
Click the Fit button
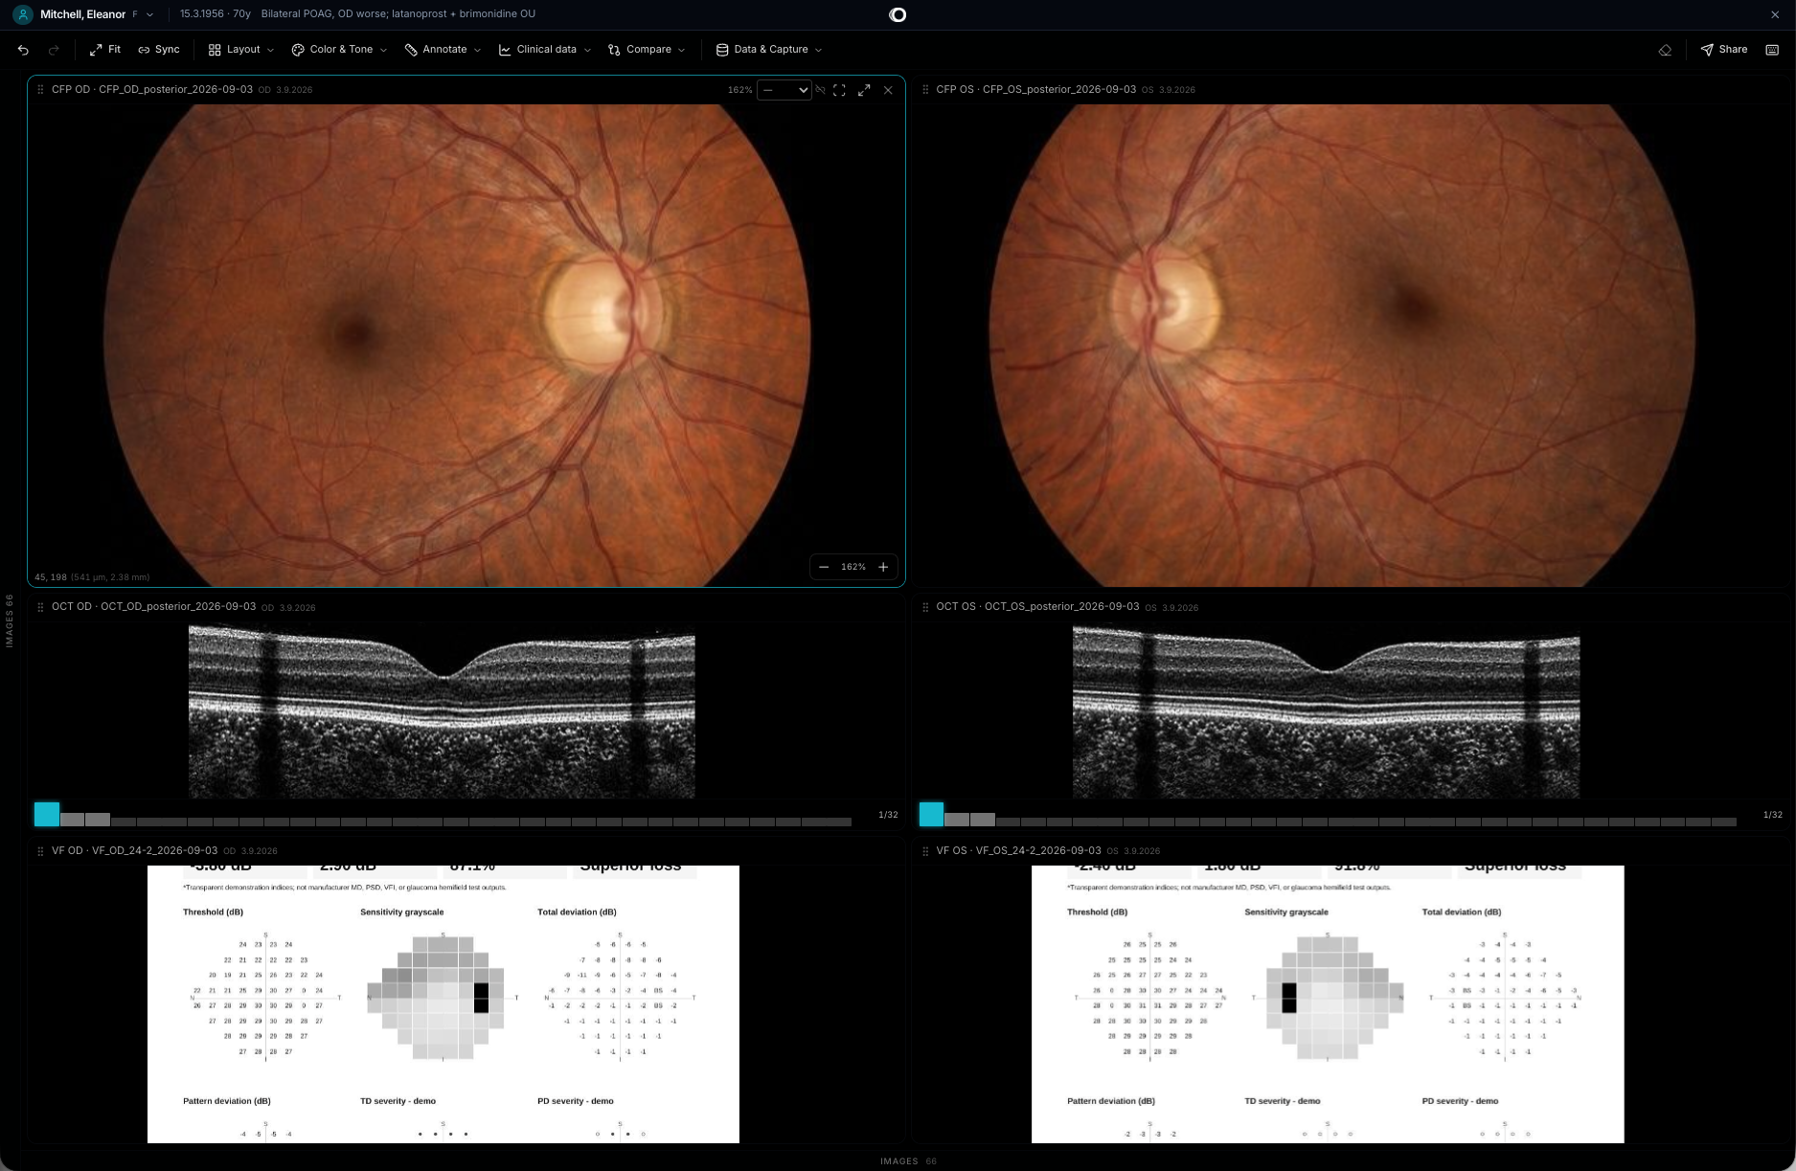click(x=105, y=50)
